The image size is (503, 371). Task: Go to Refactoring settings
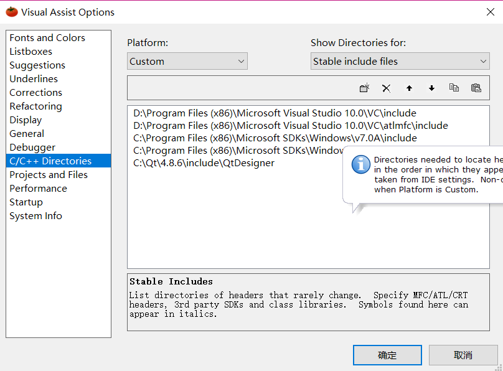35,106
